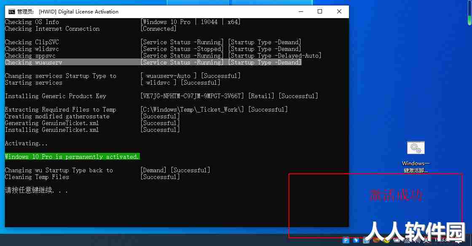Click the '[Demand] [Successful]' text
Image resolution: width=472 pixels, height=246 pixels.
tap(175, 170)
